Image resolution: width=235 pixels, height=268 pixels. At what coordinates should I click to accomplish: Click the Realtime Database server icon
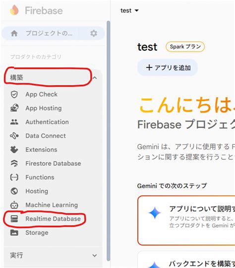pos(14,218)
